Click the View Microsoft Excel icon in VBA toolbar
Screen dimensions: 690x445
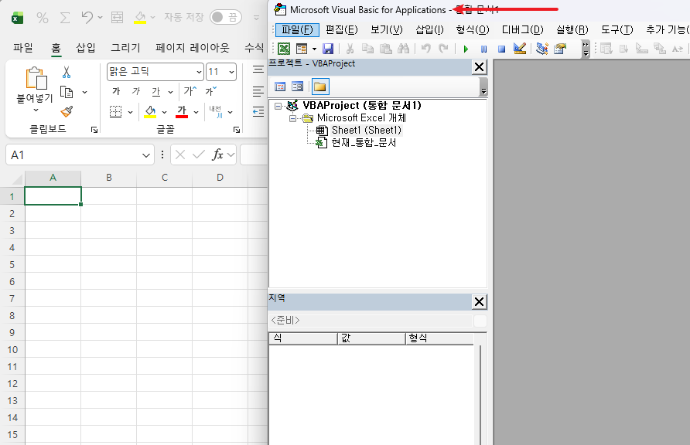284,49
